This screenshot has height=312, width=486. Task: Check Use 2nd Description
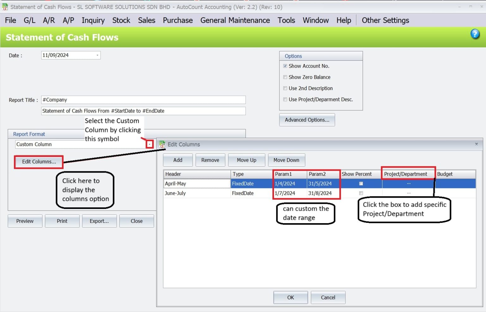(285, 88)
